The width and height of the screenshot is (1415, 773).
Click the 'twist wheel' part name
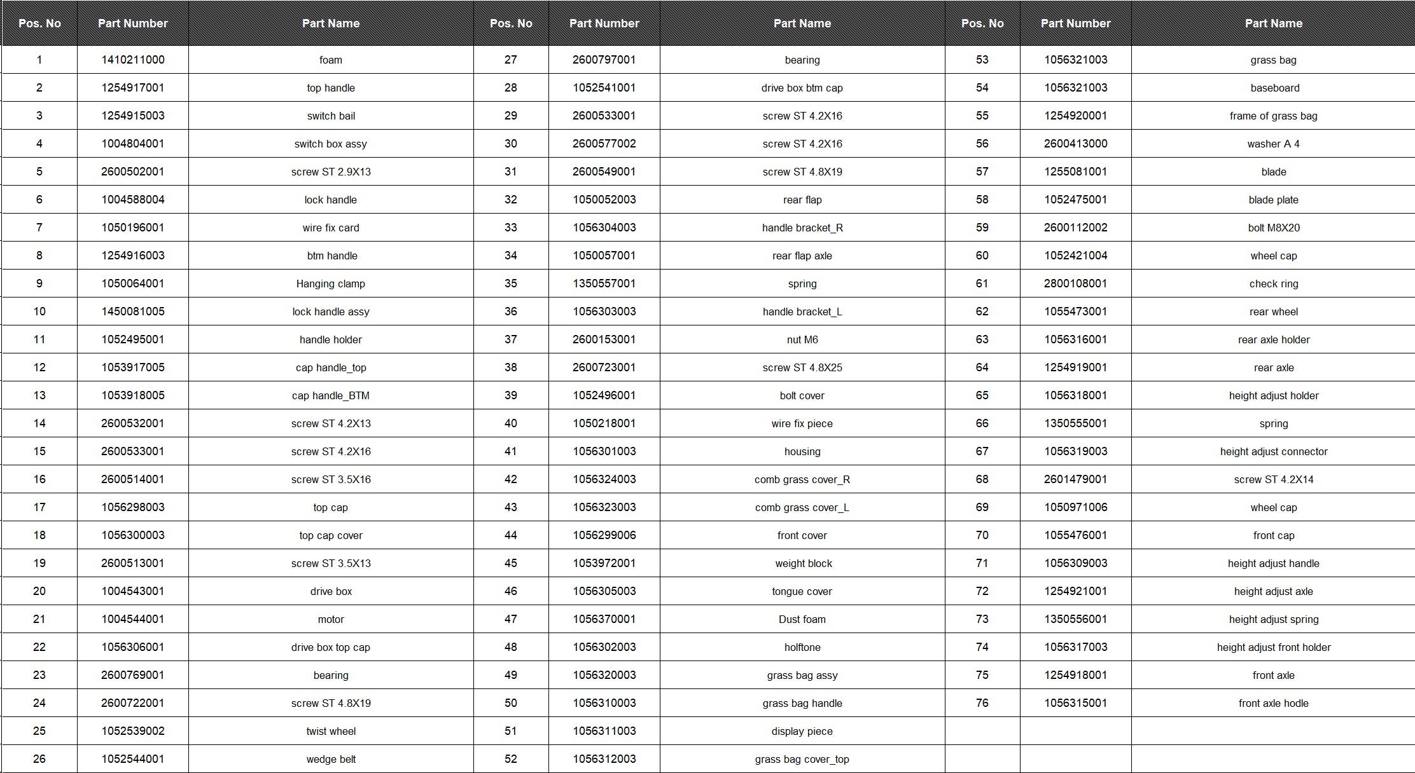(x=331, y=731)
